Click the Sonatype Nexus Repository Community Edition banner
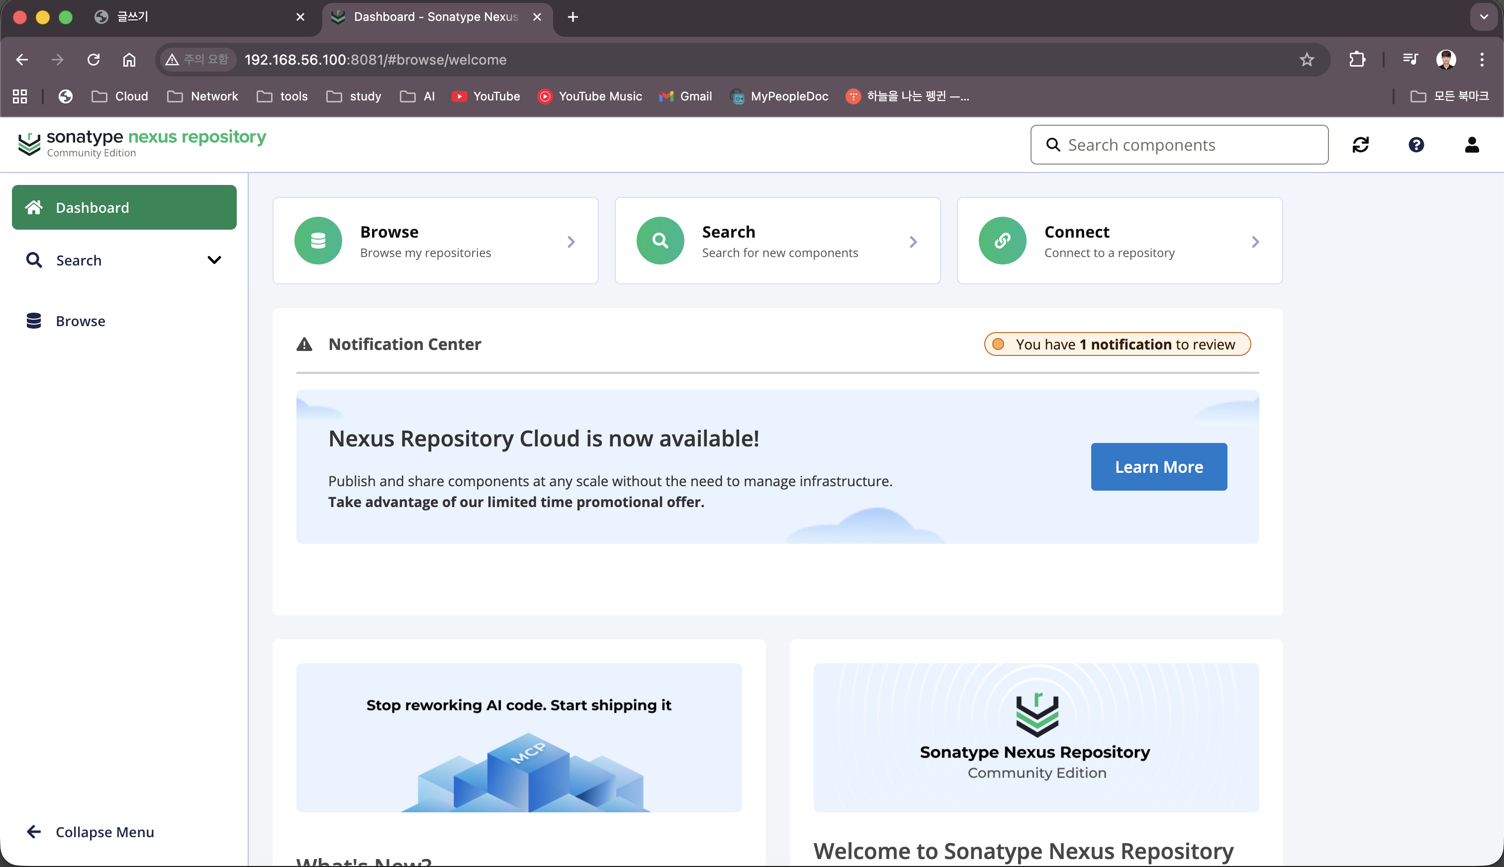This screenshot has height=867, width=1504. (x=1036, y=737)
